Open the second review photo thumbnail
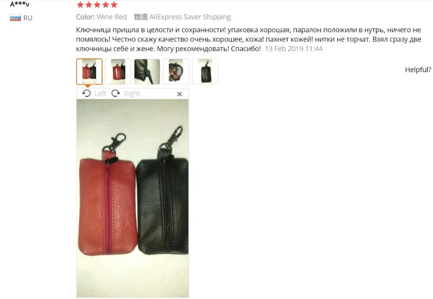 pyautogui.click(x=118, y=71)
